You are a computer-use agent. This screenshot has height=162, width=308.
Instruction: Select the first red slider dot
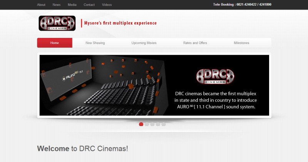pos(141,124)
